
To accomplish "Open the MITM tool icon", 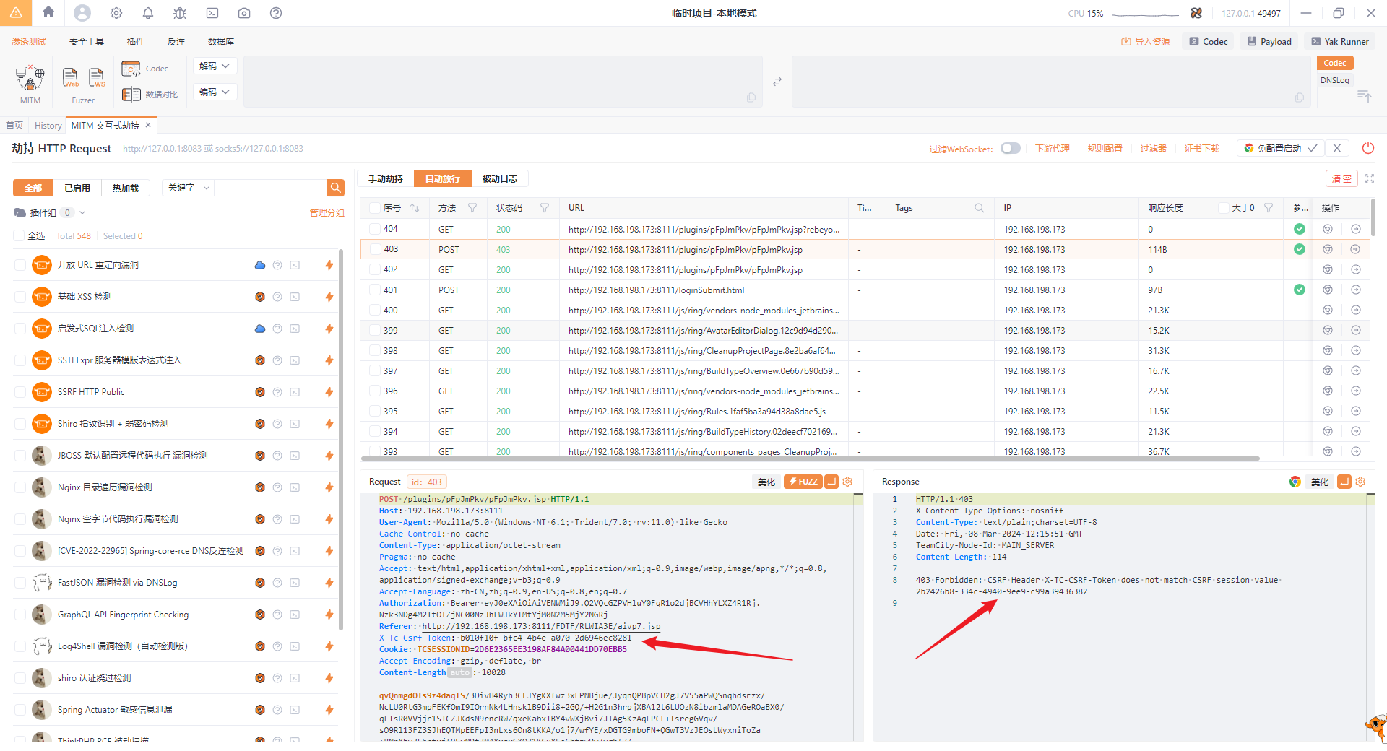I will tap(30, 78).
